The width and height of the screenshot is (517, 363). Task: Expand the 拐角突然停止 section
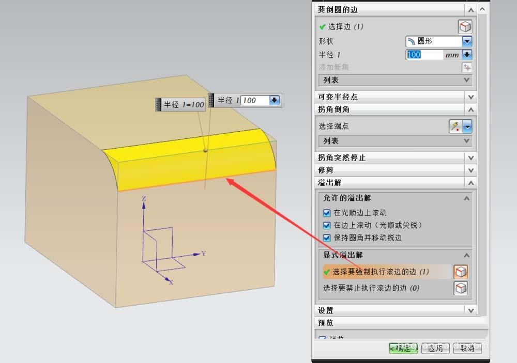click(x=469, y=157)
